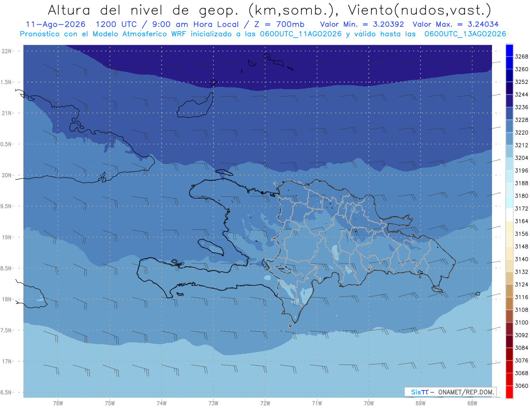Click the legend value 3060
The image size is (530, 409).
[x=522, y=386]
